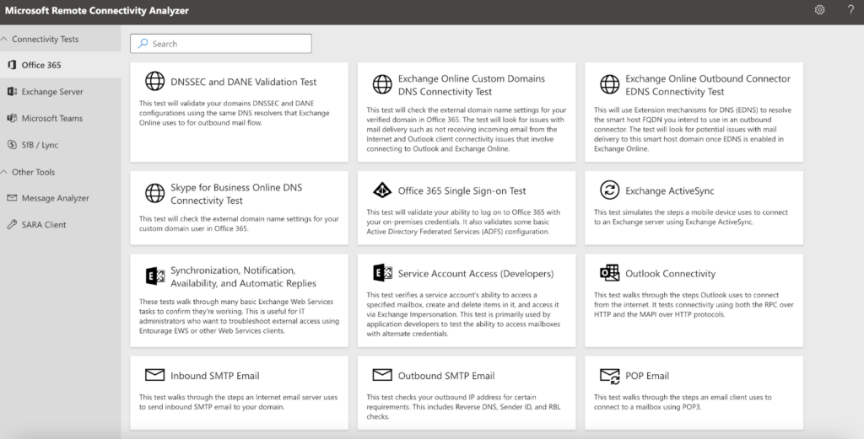Viewport: 864px width, 439px height.
Task: Click the Outbound SMTP Email envelope icon
Action: tap(382, 375)
